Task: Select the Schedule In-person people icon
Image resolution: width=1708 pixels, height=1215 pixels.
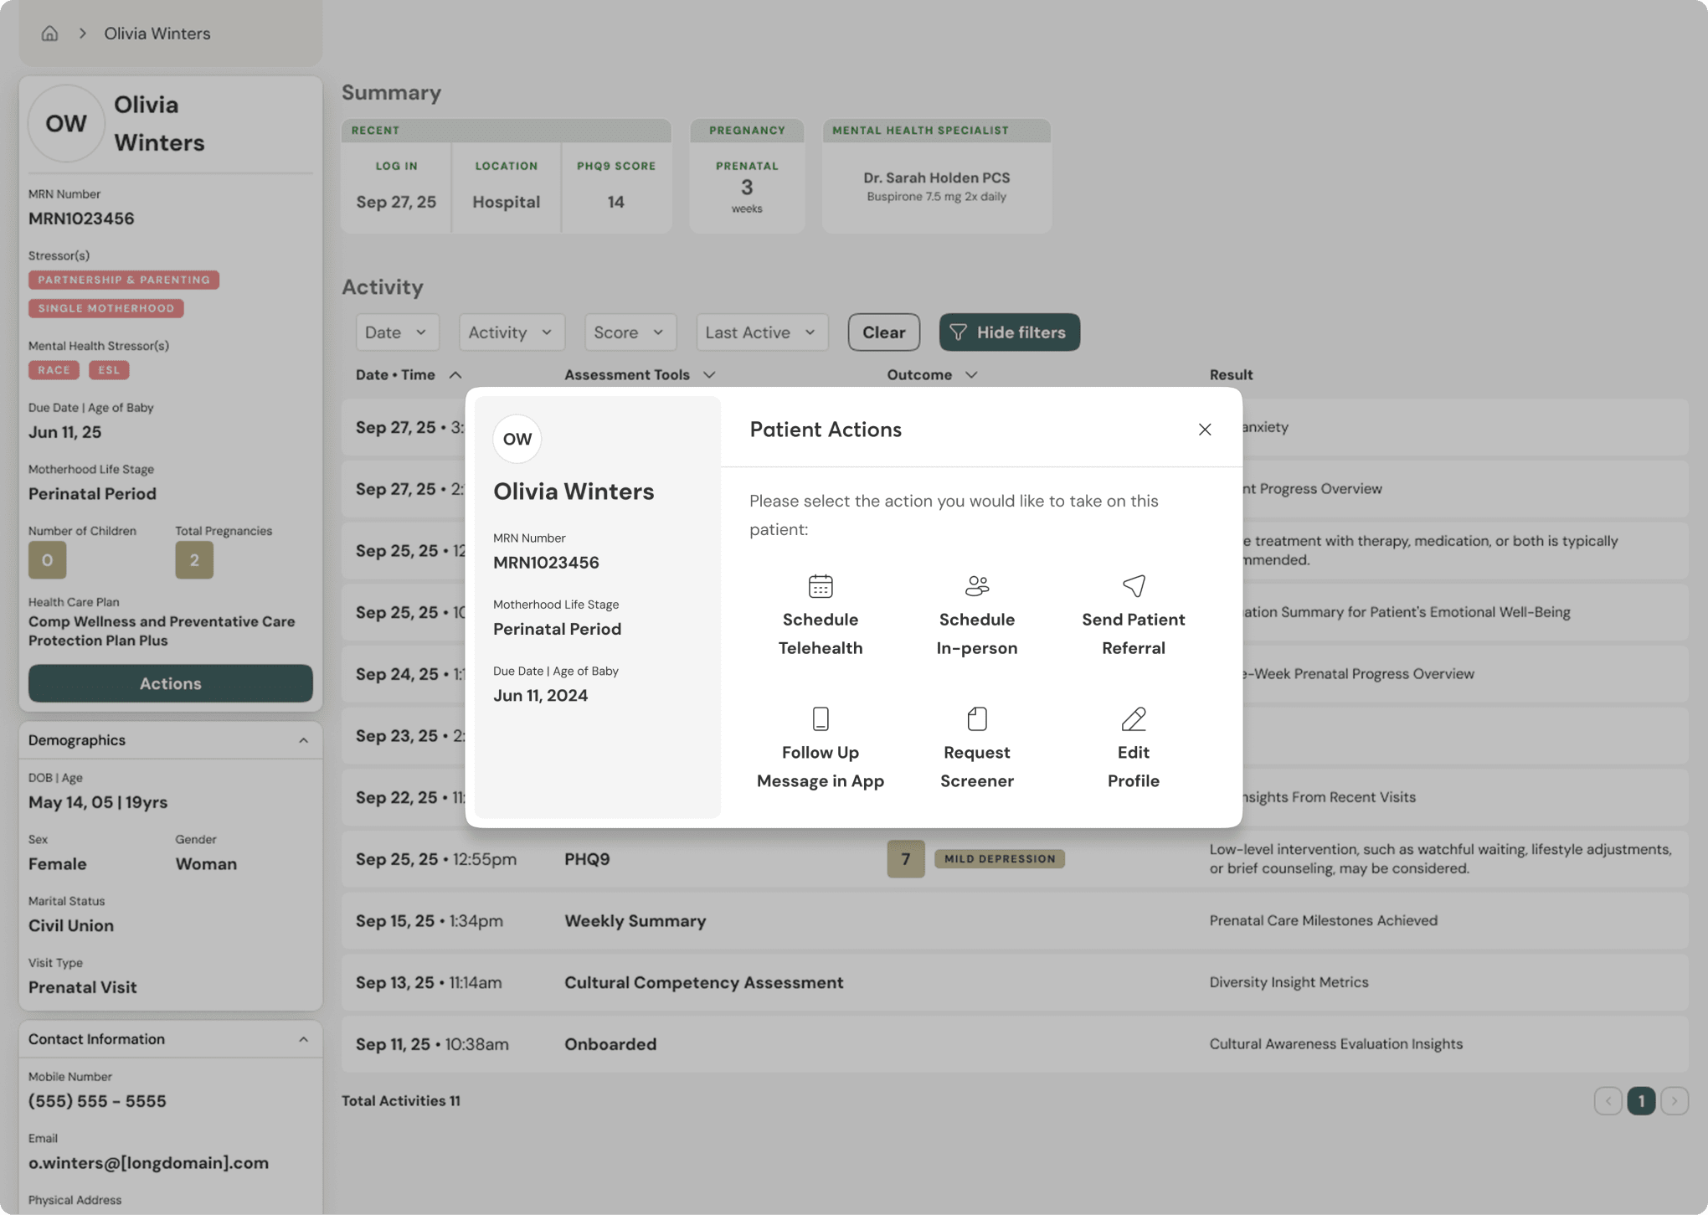Action: point(976,585)
